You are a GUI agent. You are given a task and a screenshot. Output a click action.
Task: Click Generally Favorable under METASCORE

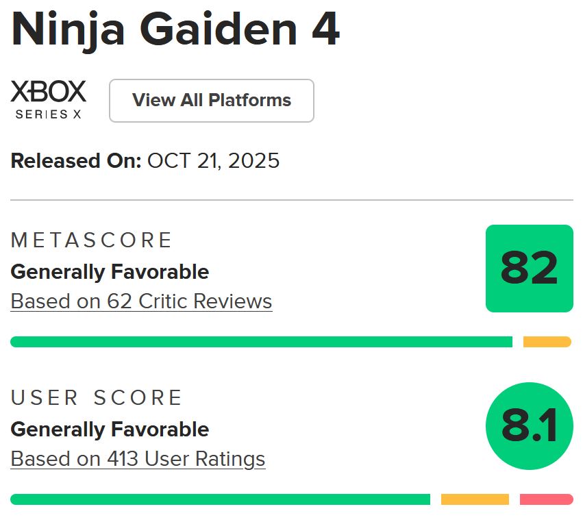coord(110,272)
